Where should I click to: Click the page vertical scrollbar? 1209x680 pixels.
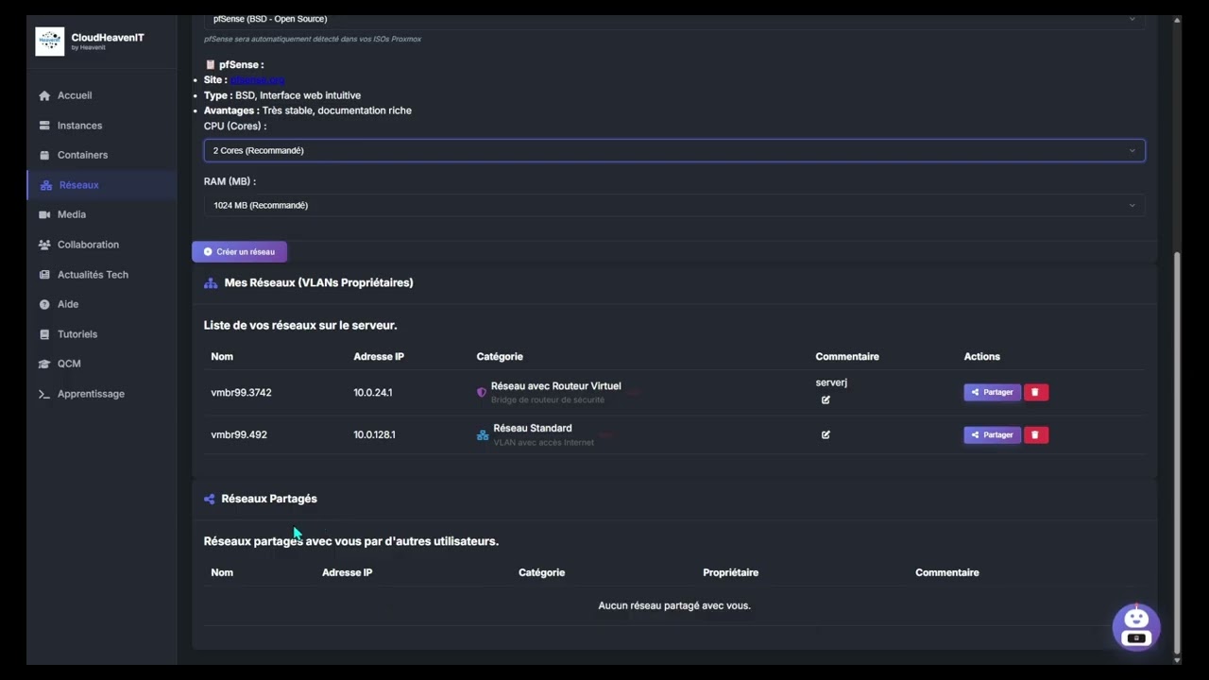[x=1177, y=453]
